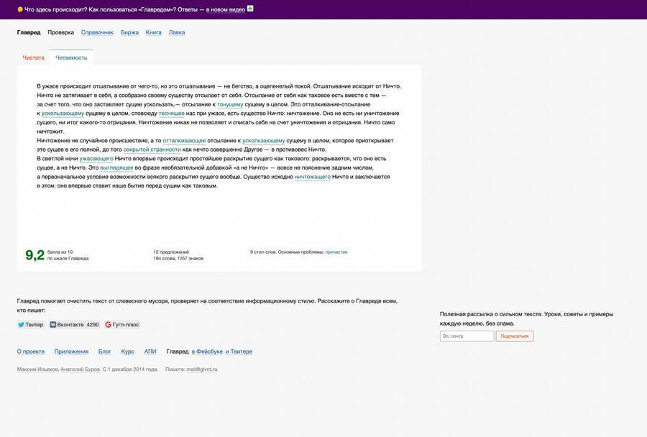Click the Подписаться subscribe button
Image resolution: width=647 pixels, height=437 pixels.
point(515,336)
